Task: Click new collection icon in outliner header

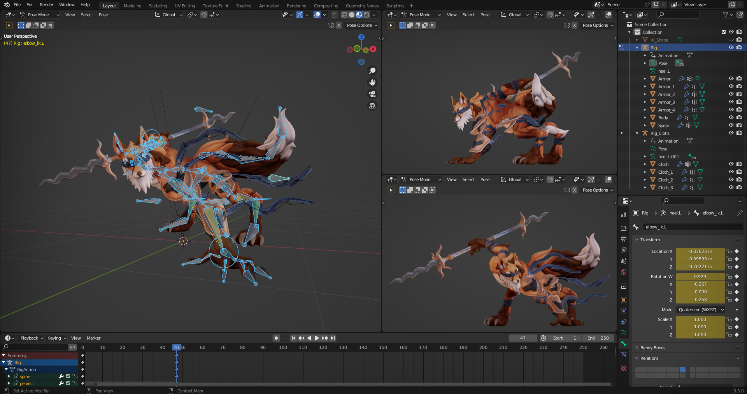Action: 740,15
